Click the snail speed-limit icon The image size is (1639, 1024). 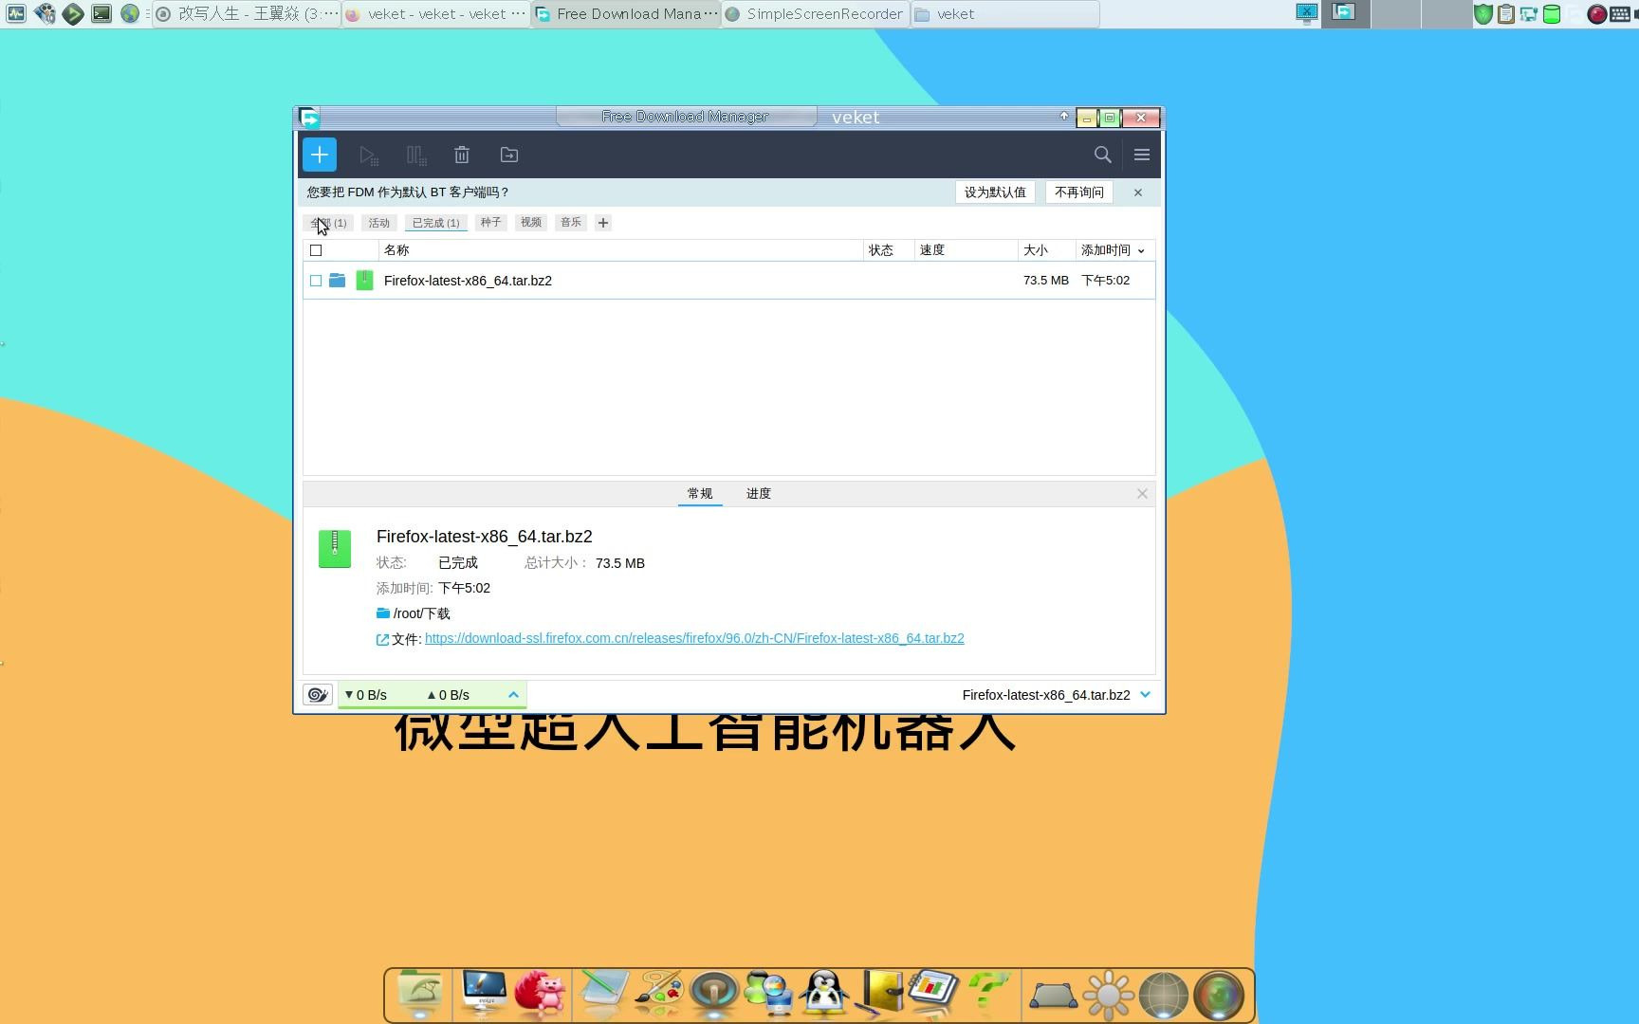click(x=318, y=694)
